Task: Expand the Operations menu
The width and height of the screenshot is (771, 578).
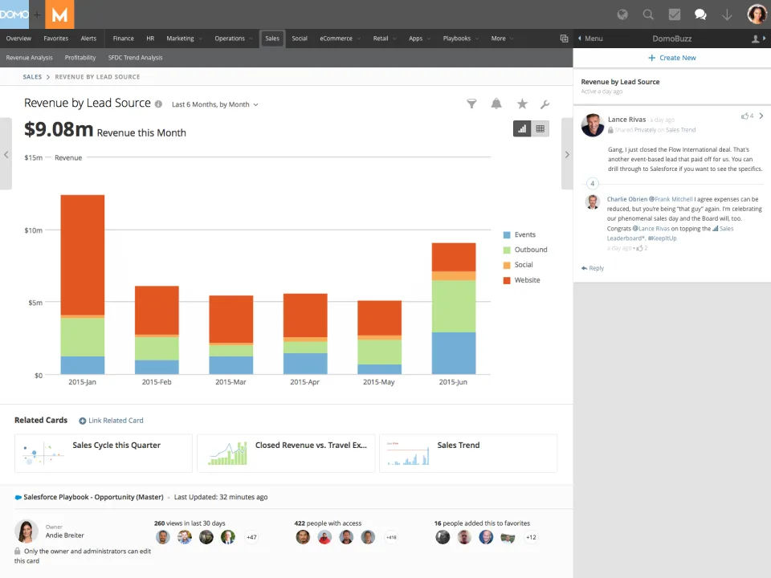Action: 234,39
